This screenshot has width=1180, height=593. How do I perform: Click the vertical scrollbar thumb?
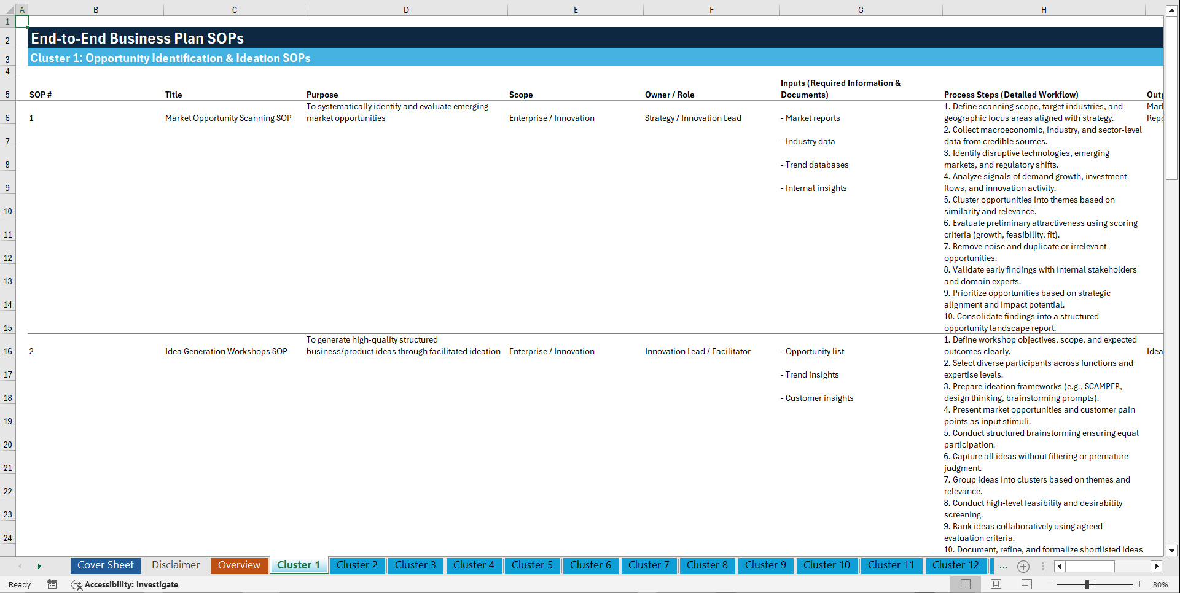tap(1171, 98)
